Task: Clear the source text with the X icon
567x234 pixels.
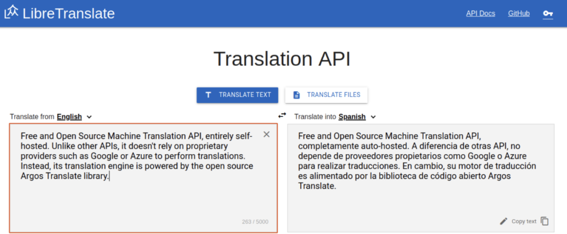Action: [267, 135]
